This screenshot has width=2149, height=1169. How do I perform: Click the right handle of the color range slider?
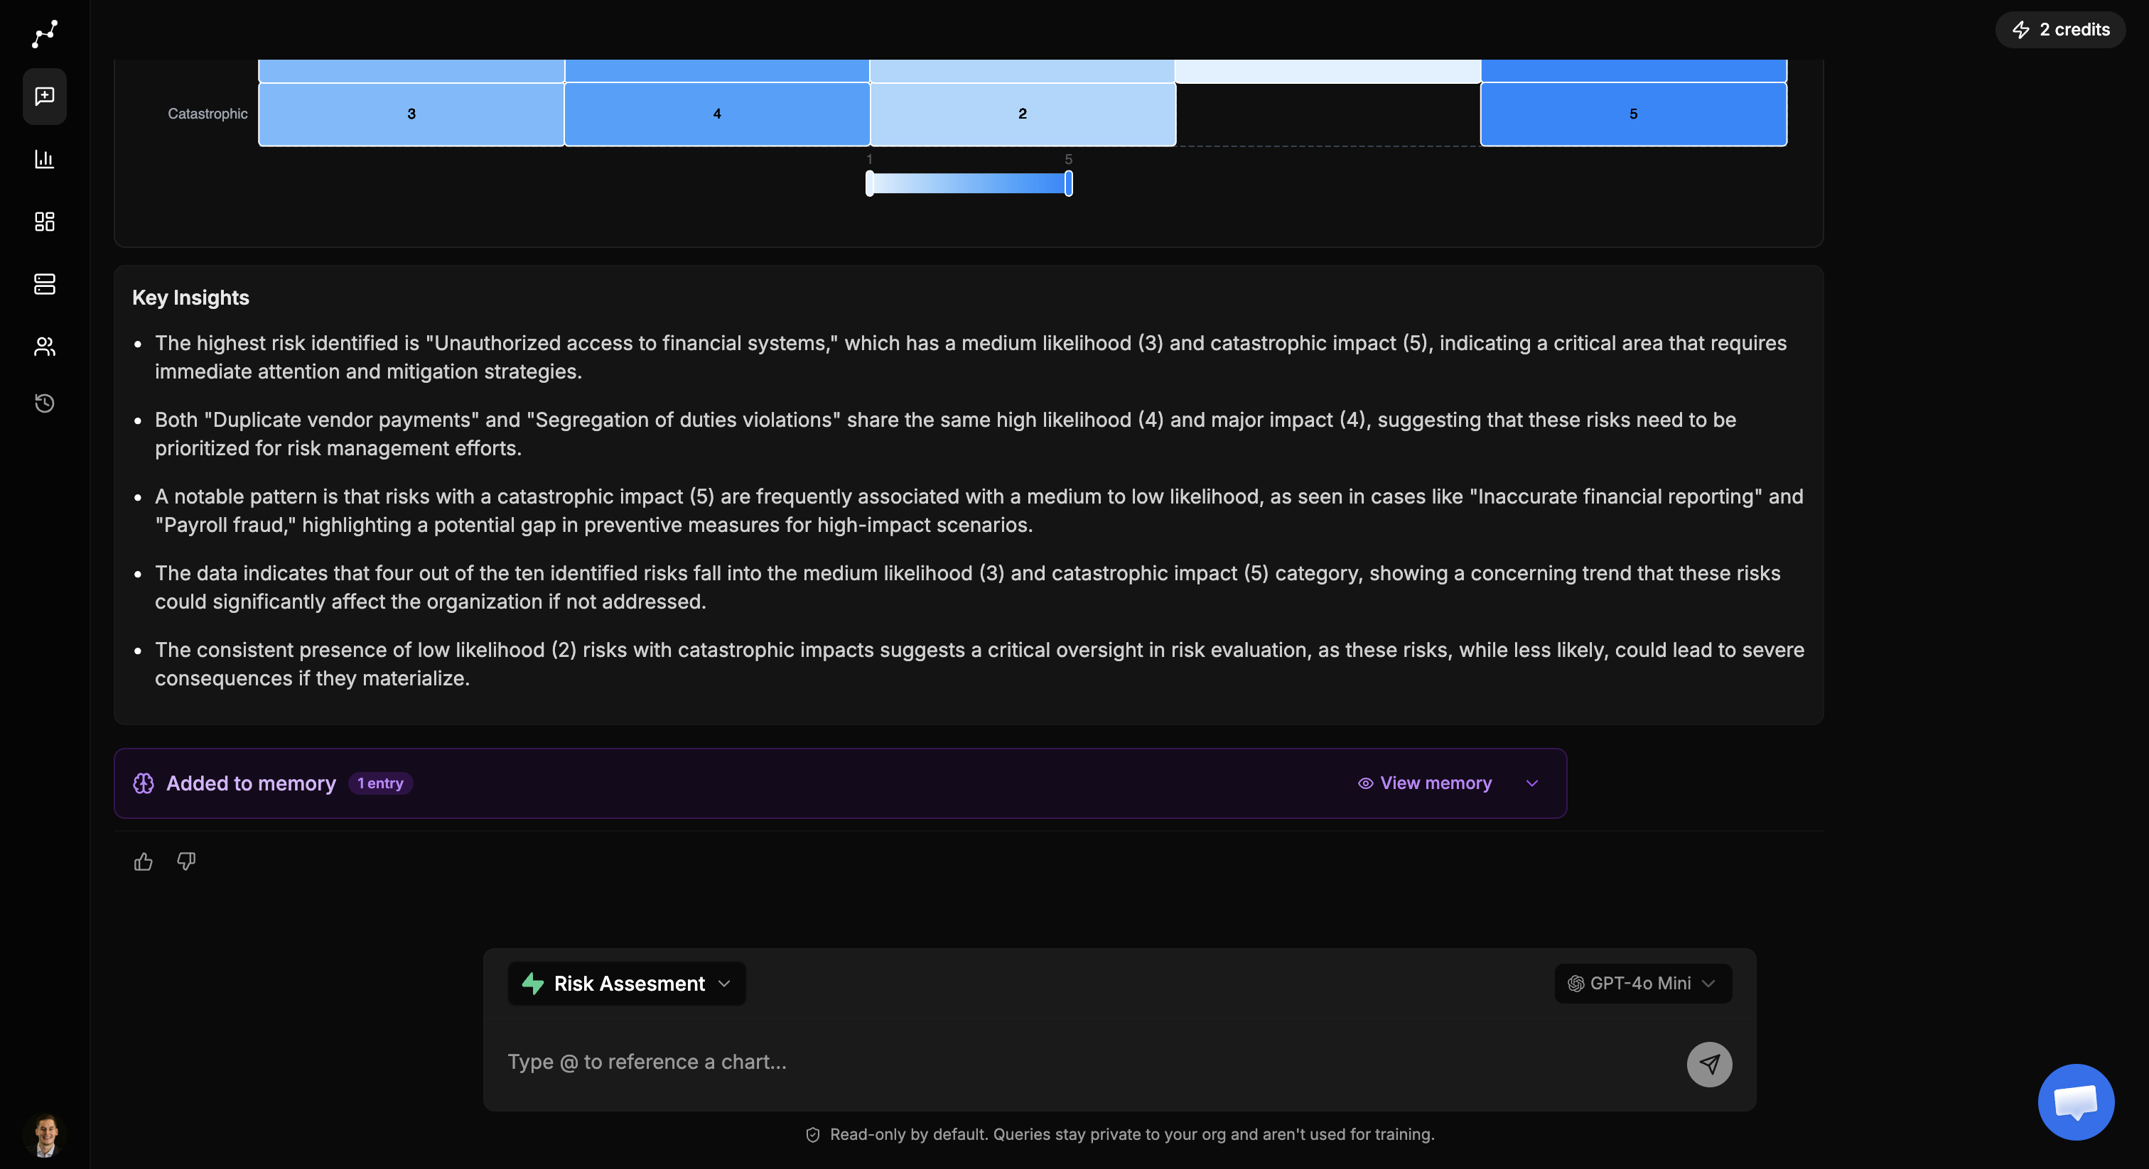[1069, 183]
